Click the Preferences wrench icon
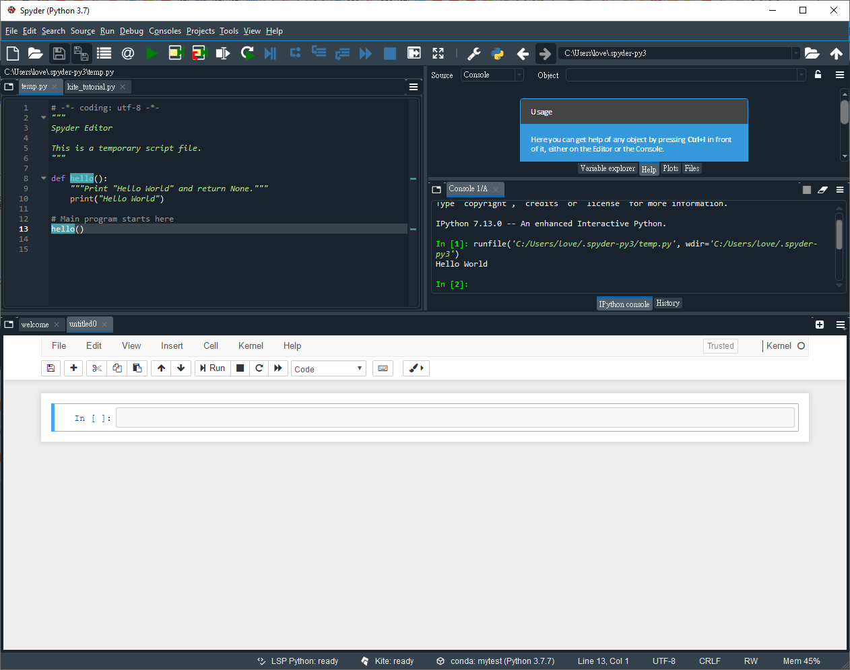Viewport: 850px width, 670px height. 474,53
